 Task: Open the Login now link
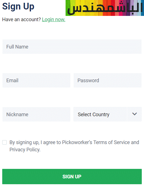(54, 20)
